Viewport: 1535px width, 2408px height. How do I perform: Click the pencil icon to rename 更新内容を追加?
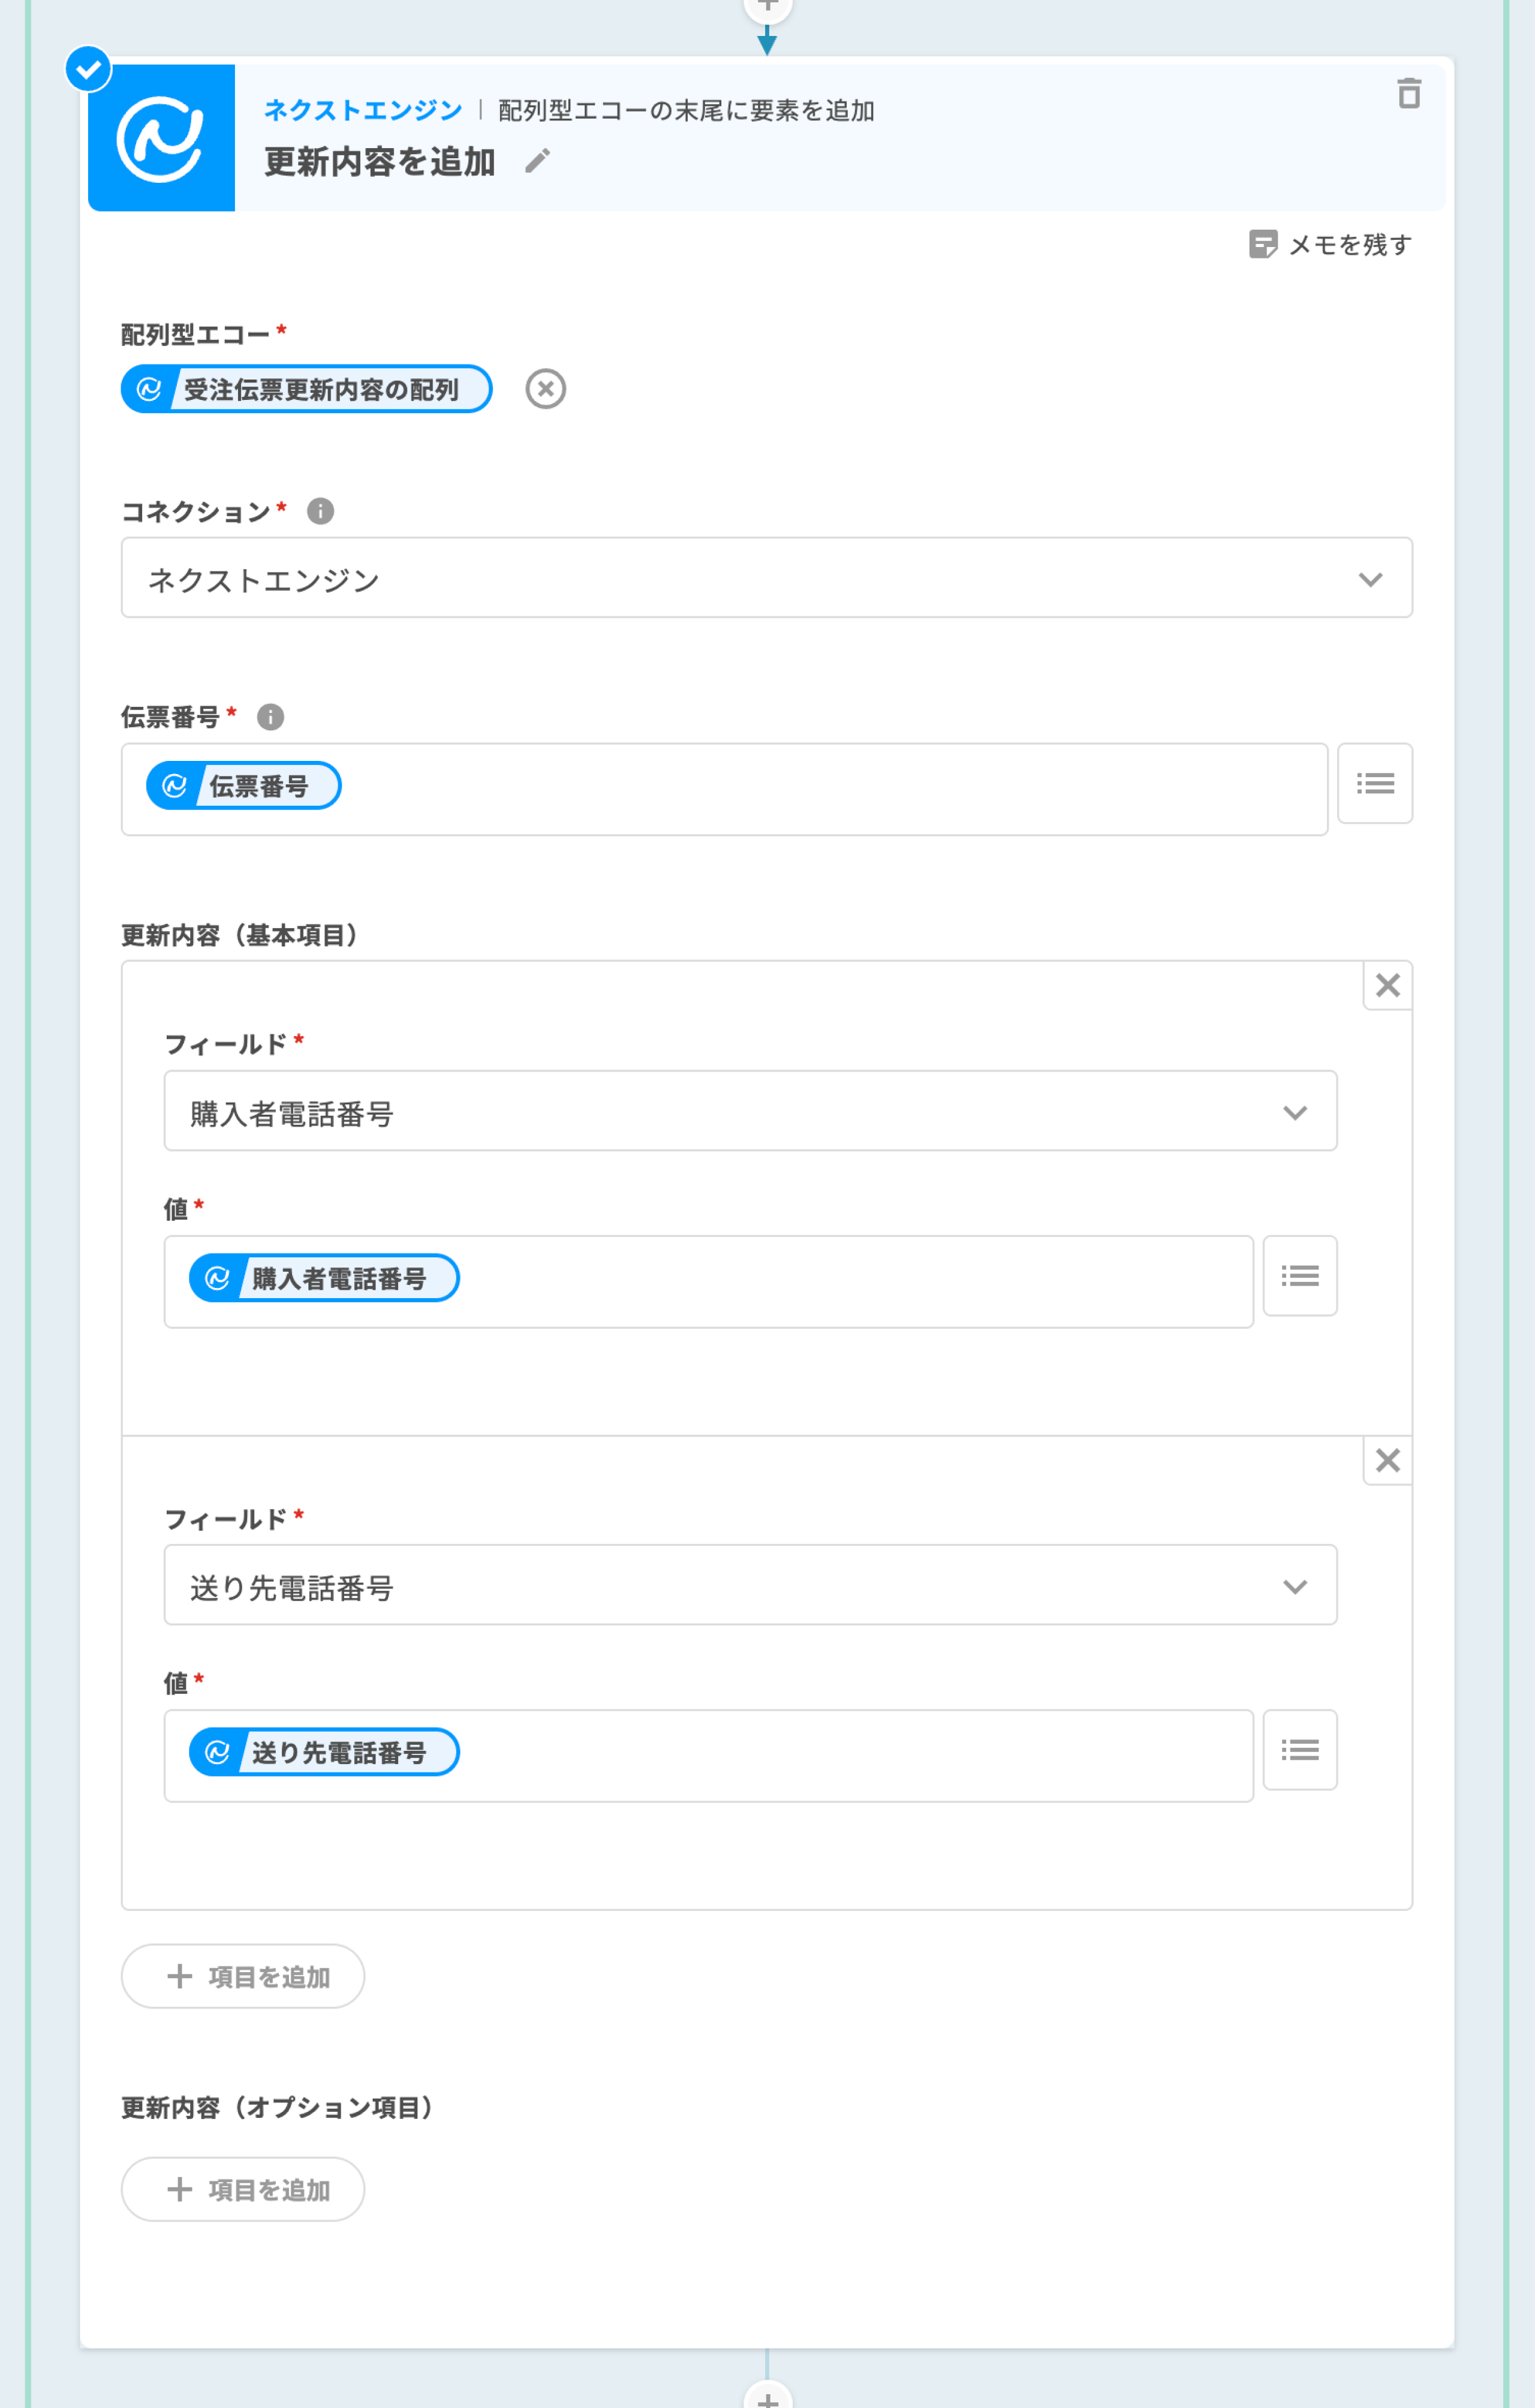(x=537, y=161)
